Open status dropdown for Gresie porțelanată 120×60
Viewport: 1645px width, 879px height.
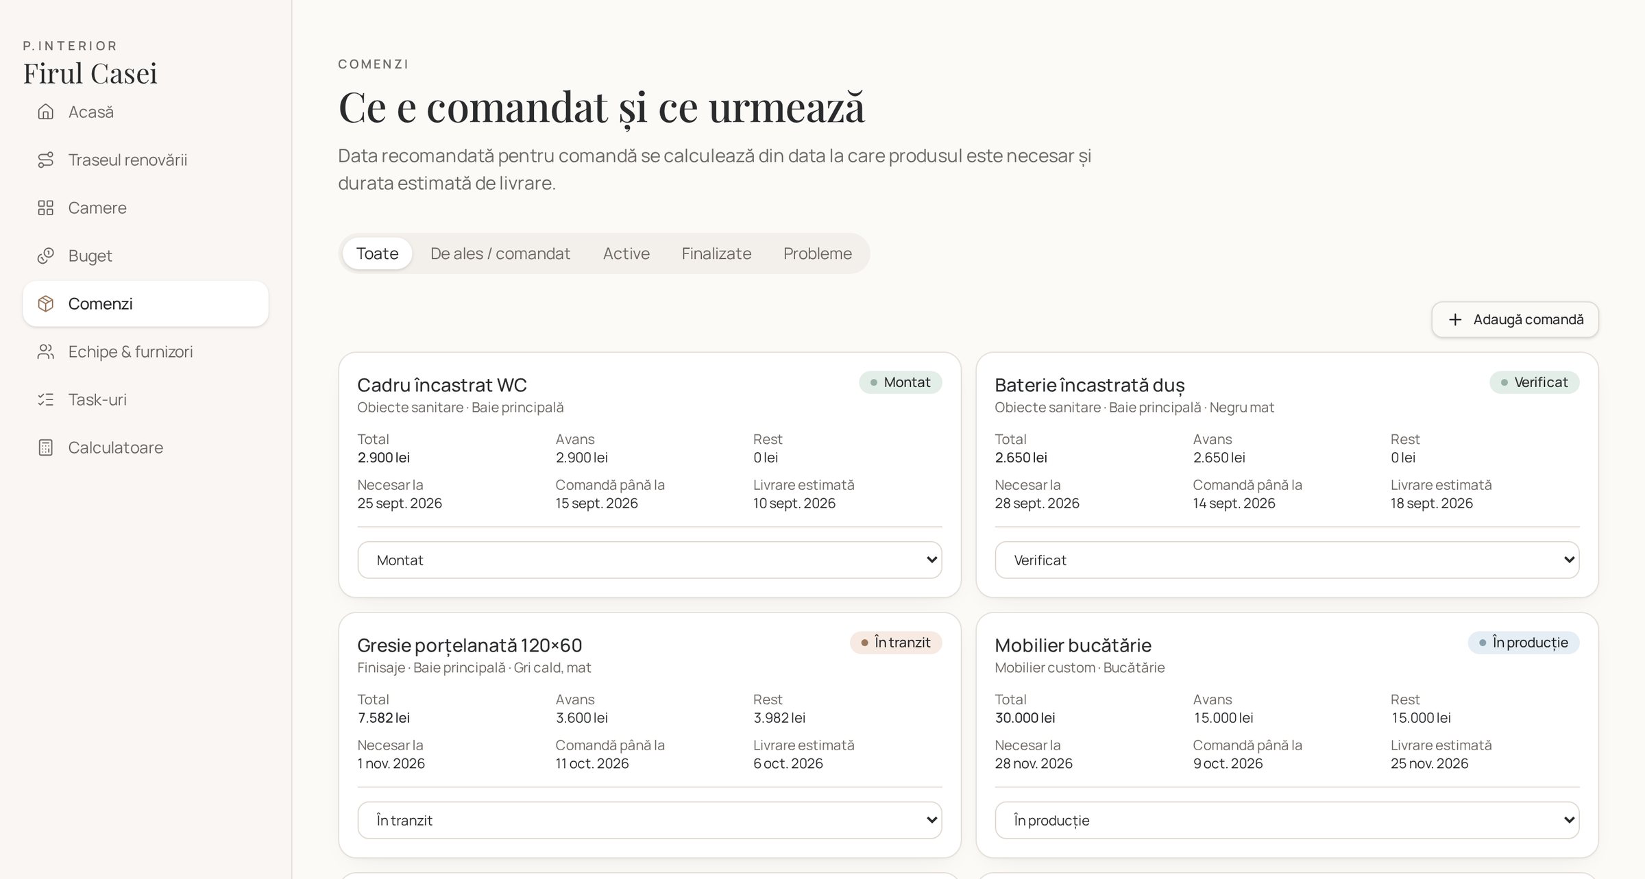pos(650,820)
